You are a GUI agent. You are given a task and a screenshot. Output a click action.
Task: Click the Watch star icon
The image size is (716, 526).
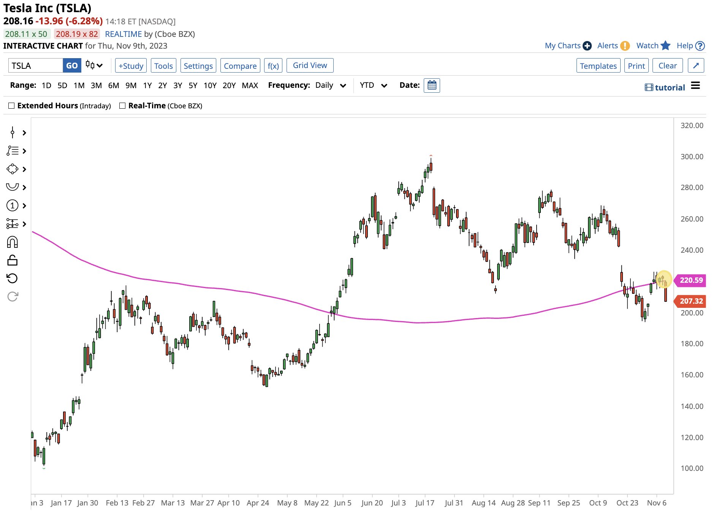point(665,46)
